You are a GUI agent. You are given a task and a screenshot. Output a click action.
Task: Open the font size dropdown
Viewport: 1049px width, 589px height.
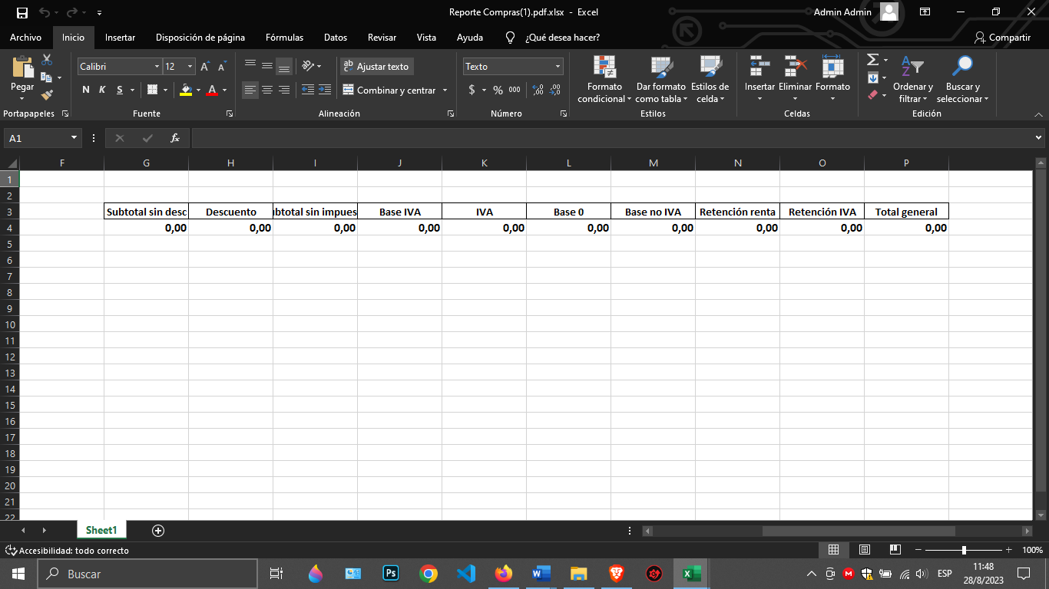click(190, 67)
